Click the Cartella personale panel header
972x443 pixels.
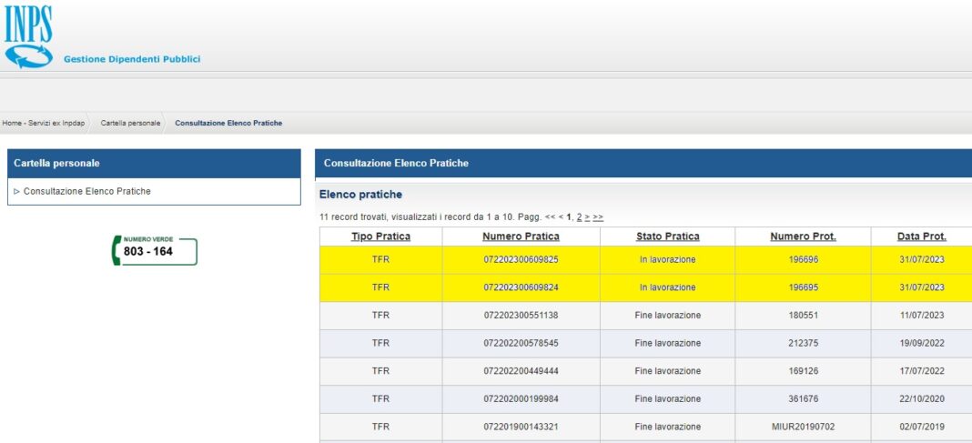(x=154, y=164)
